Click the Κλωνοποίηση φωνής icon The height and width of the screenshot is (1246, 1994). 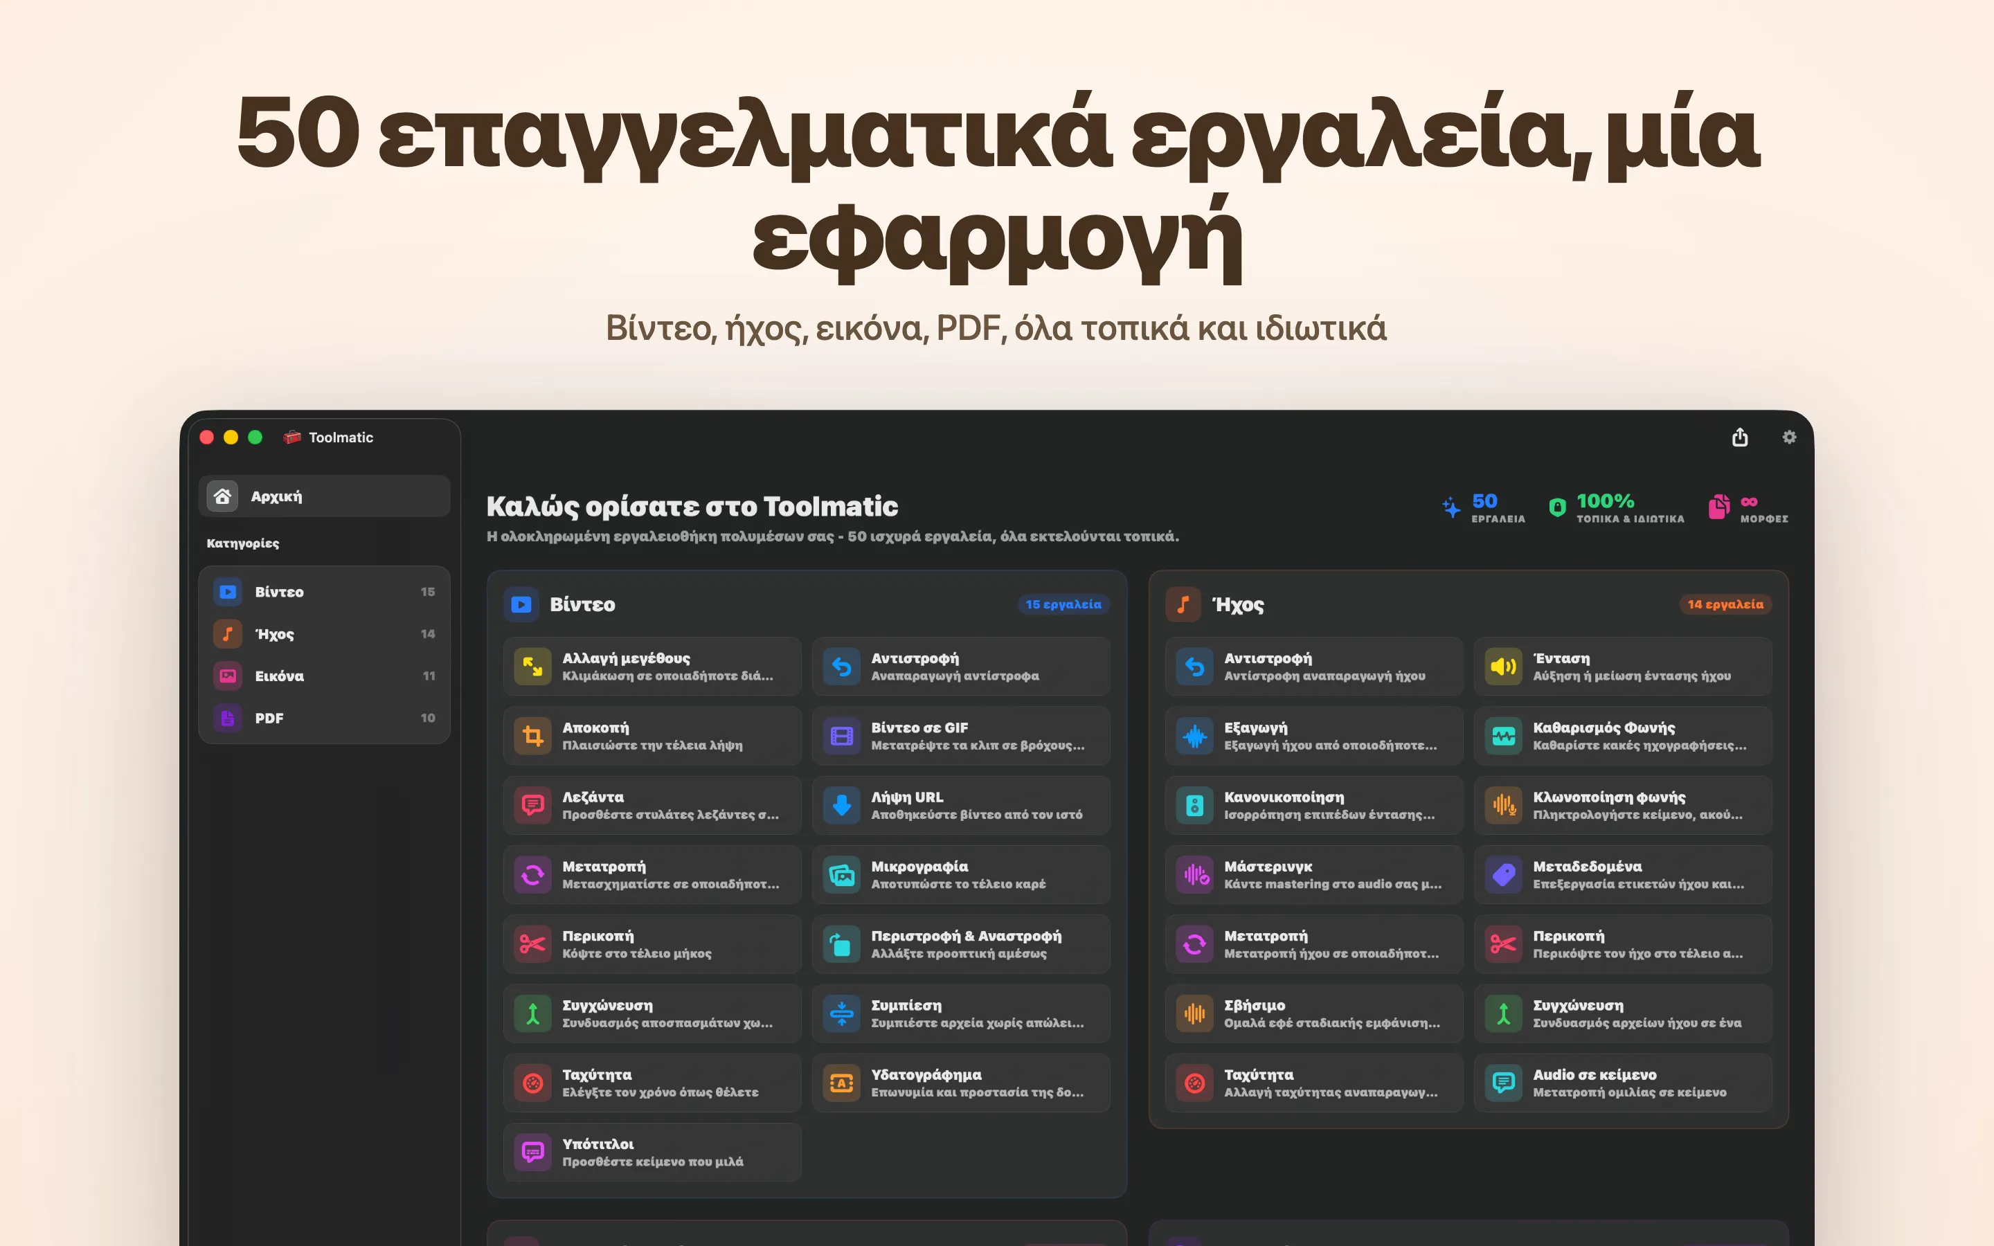(1504, 805)
